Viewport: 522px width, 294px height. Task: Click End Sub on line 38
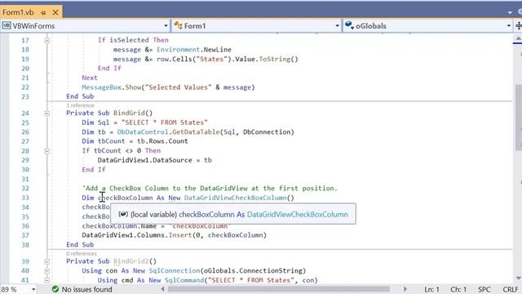(80, 245)
